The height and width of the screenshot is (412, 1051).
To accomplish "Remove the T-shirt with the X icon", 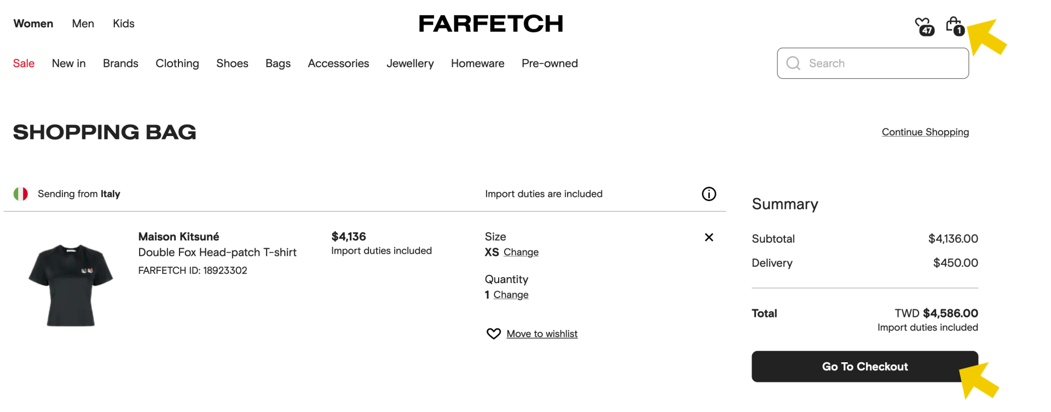I will 709,237.
